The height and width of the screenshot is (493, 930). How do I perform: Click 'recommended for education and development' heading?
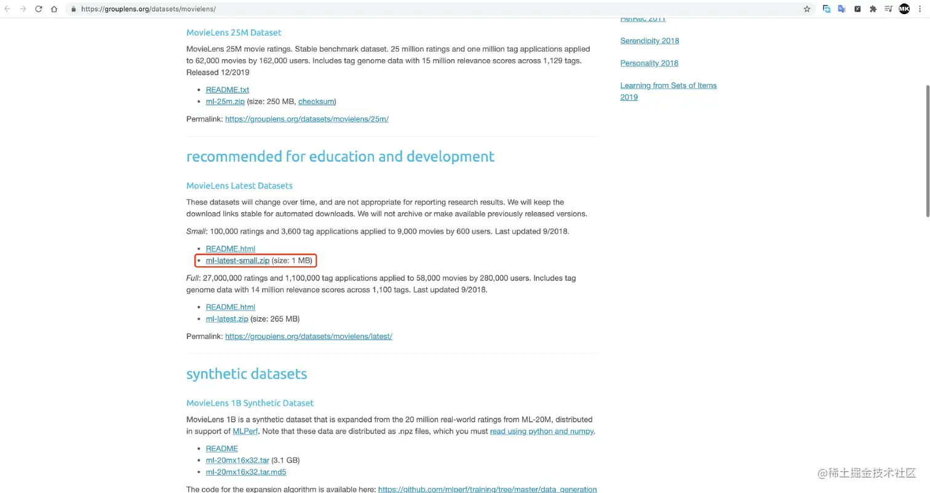pos(340,157)
